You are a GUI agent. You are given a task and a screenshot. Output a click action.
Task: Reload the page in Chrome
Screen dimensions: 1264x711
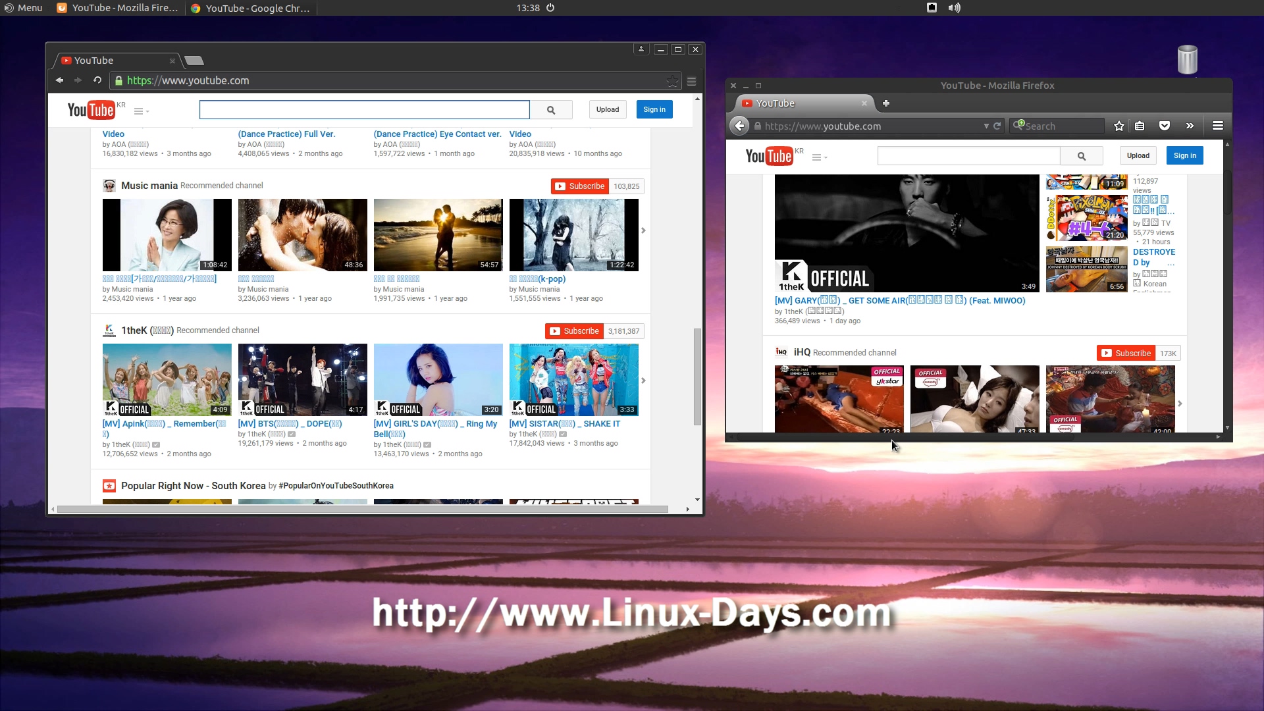97,80
